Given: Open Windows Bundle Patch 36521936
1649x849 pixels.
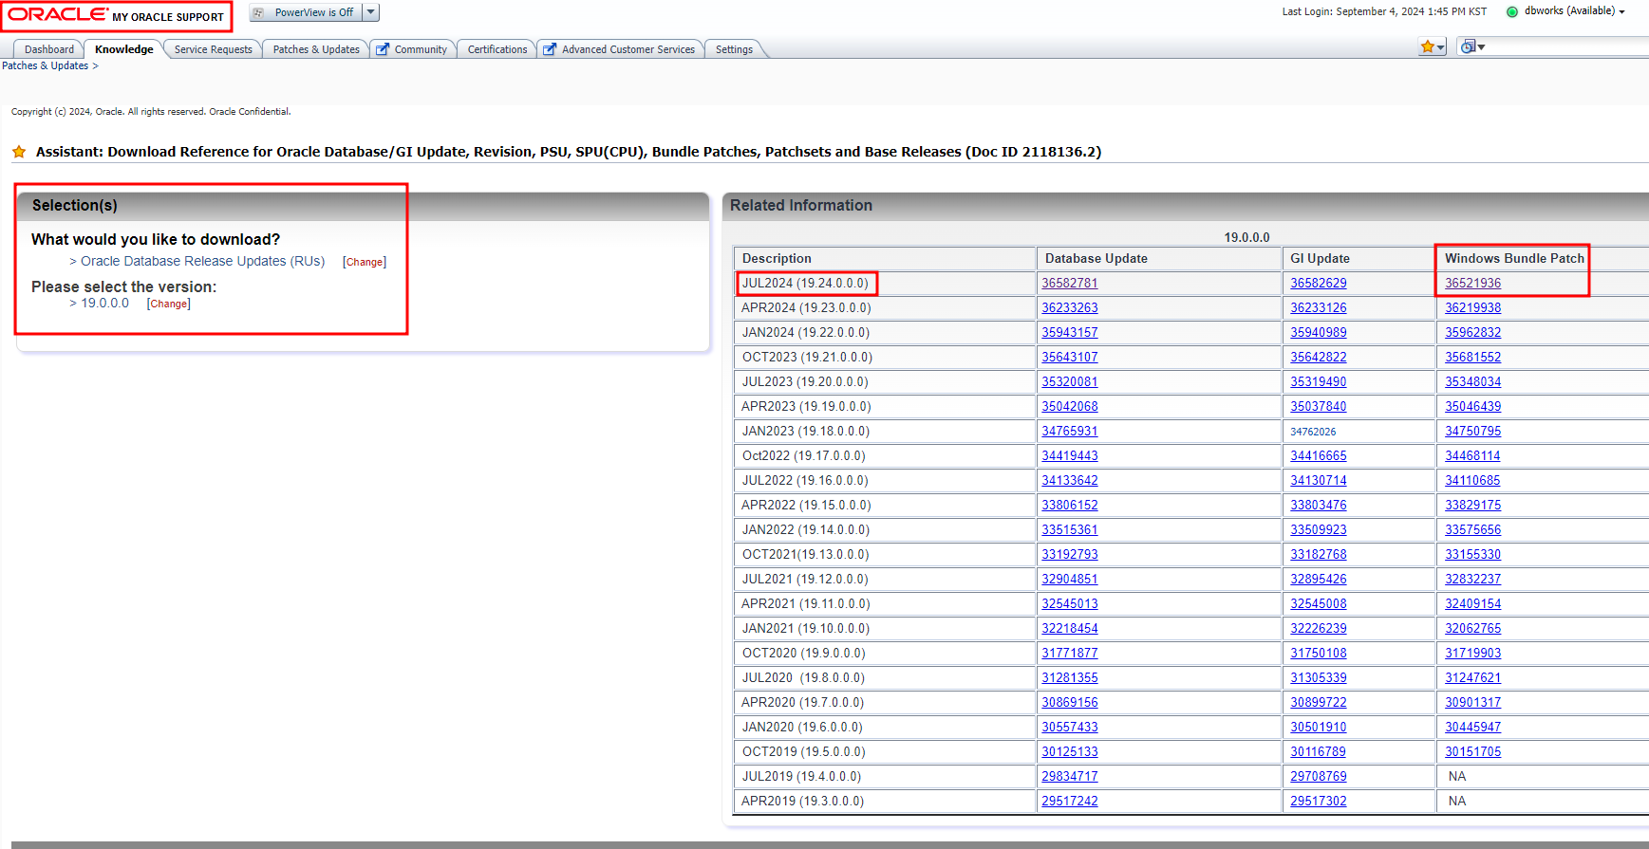Looking at the screenshot, I should [x=1472, y=284].
